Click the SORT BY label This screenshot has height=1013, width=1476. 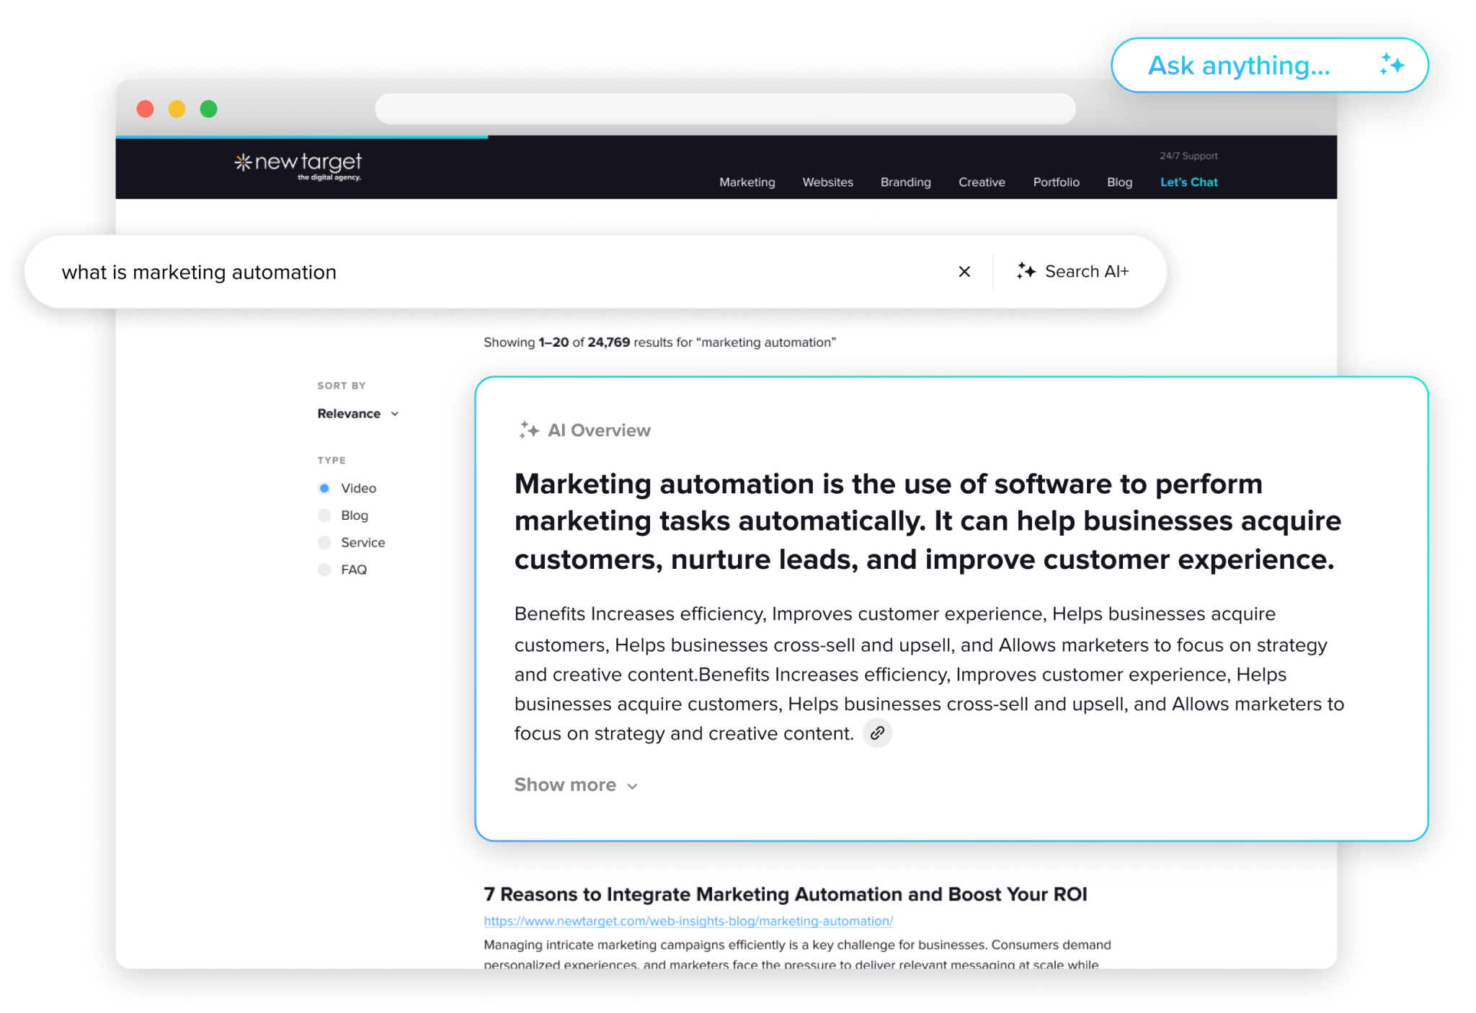[x=342, y=386]
